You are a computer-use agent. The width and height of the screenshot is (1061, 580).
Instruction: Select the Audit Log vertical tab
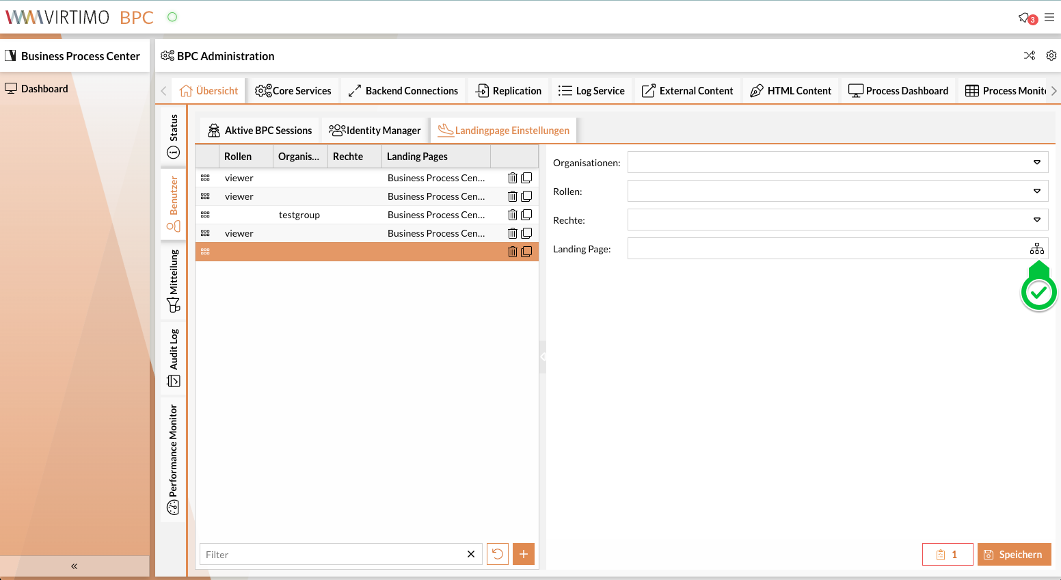coord(174,358)
